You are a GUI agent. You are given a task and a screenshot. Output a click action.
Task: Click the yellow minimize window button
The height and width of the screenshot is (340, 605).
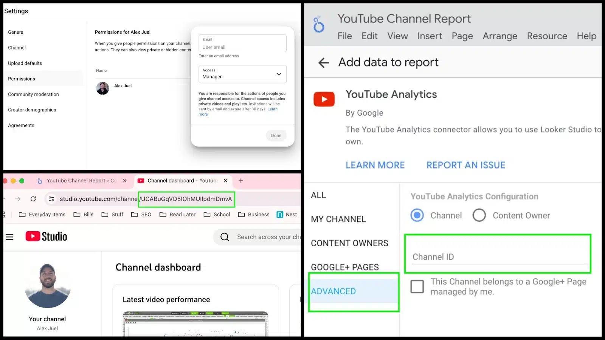pos(13,181)
